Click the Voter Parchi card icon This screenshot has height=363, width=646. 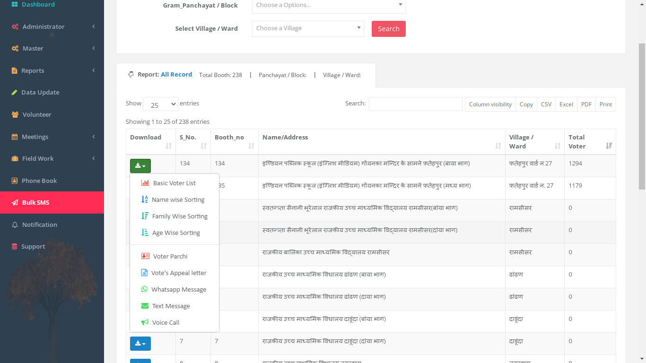click(x=145, y=256)
